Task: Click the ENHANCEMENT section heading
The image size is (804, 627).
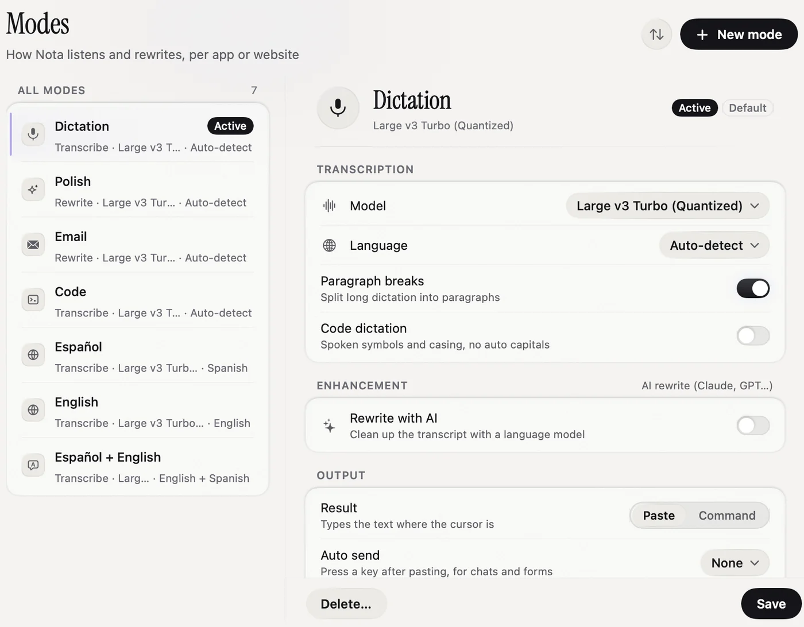Action: (362, 386)
